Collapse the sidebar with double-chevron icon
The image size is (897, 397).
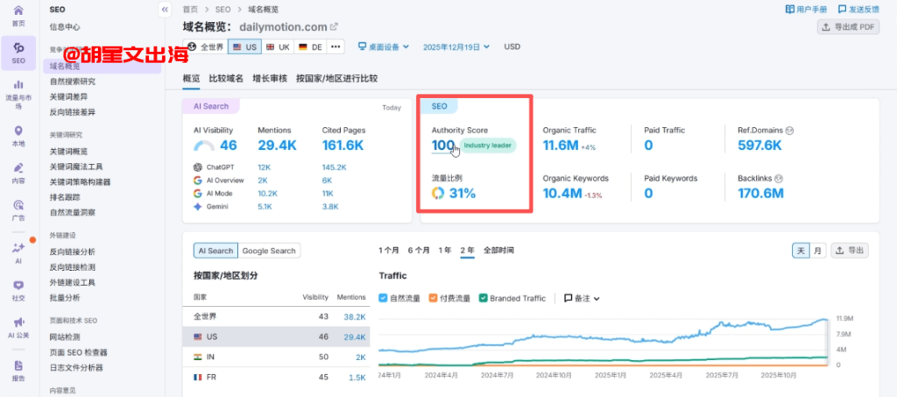[165, 10]
